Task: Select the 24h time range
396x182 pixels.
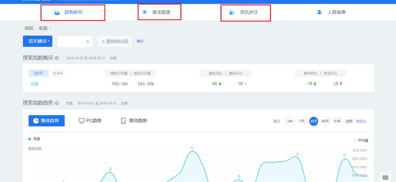Action: [290, 121]
